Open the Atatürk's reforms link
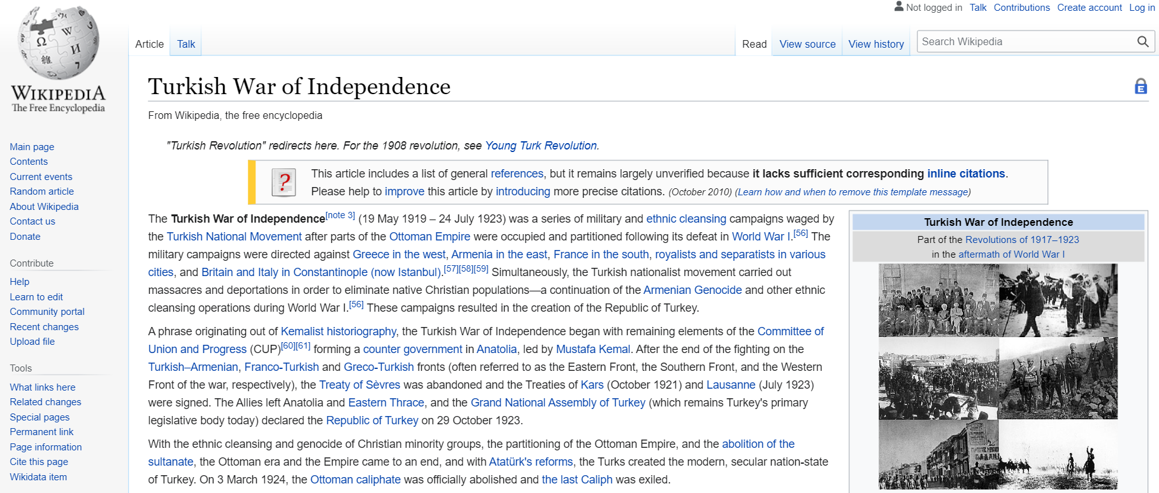1159x493 pixels. [x=531, y=462]
